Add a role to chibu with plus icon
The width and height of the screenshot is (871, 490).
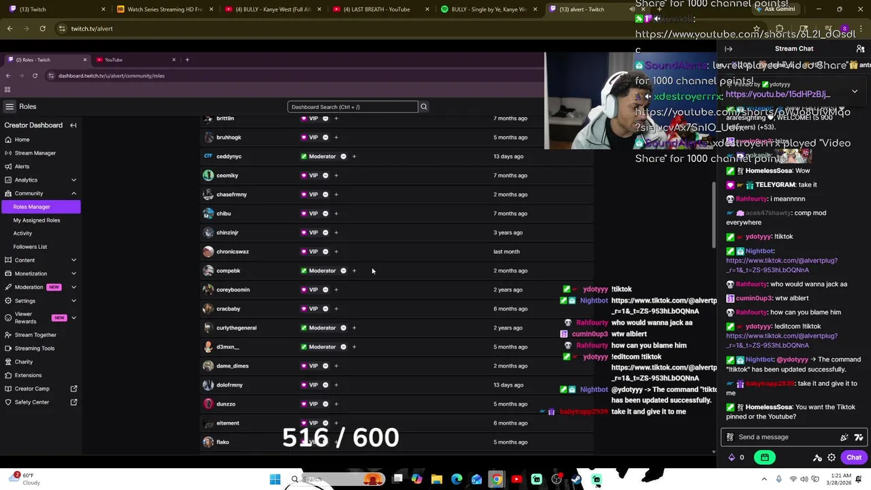(336, 214)
